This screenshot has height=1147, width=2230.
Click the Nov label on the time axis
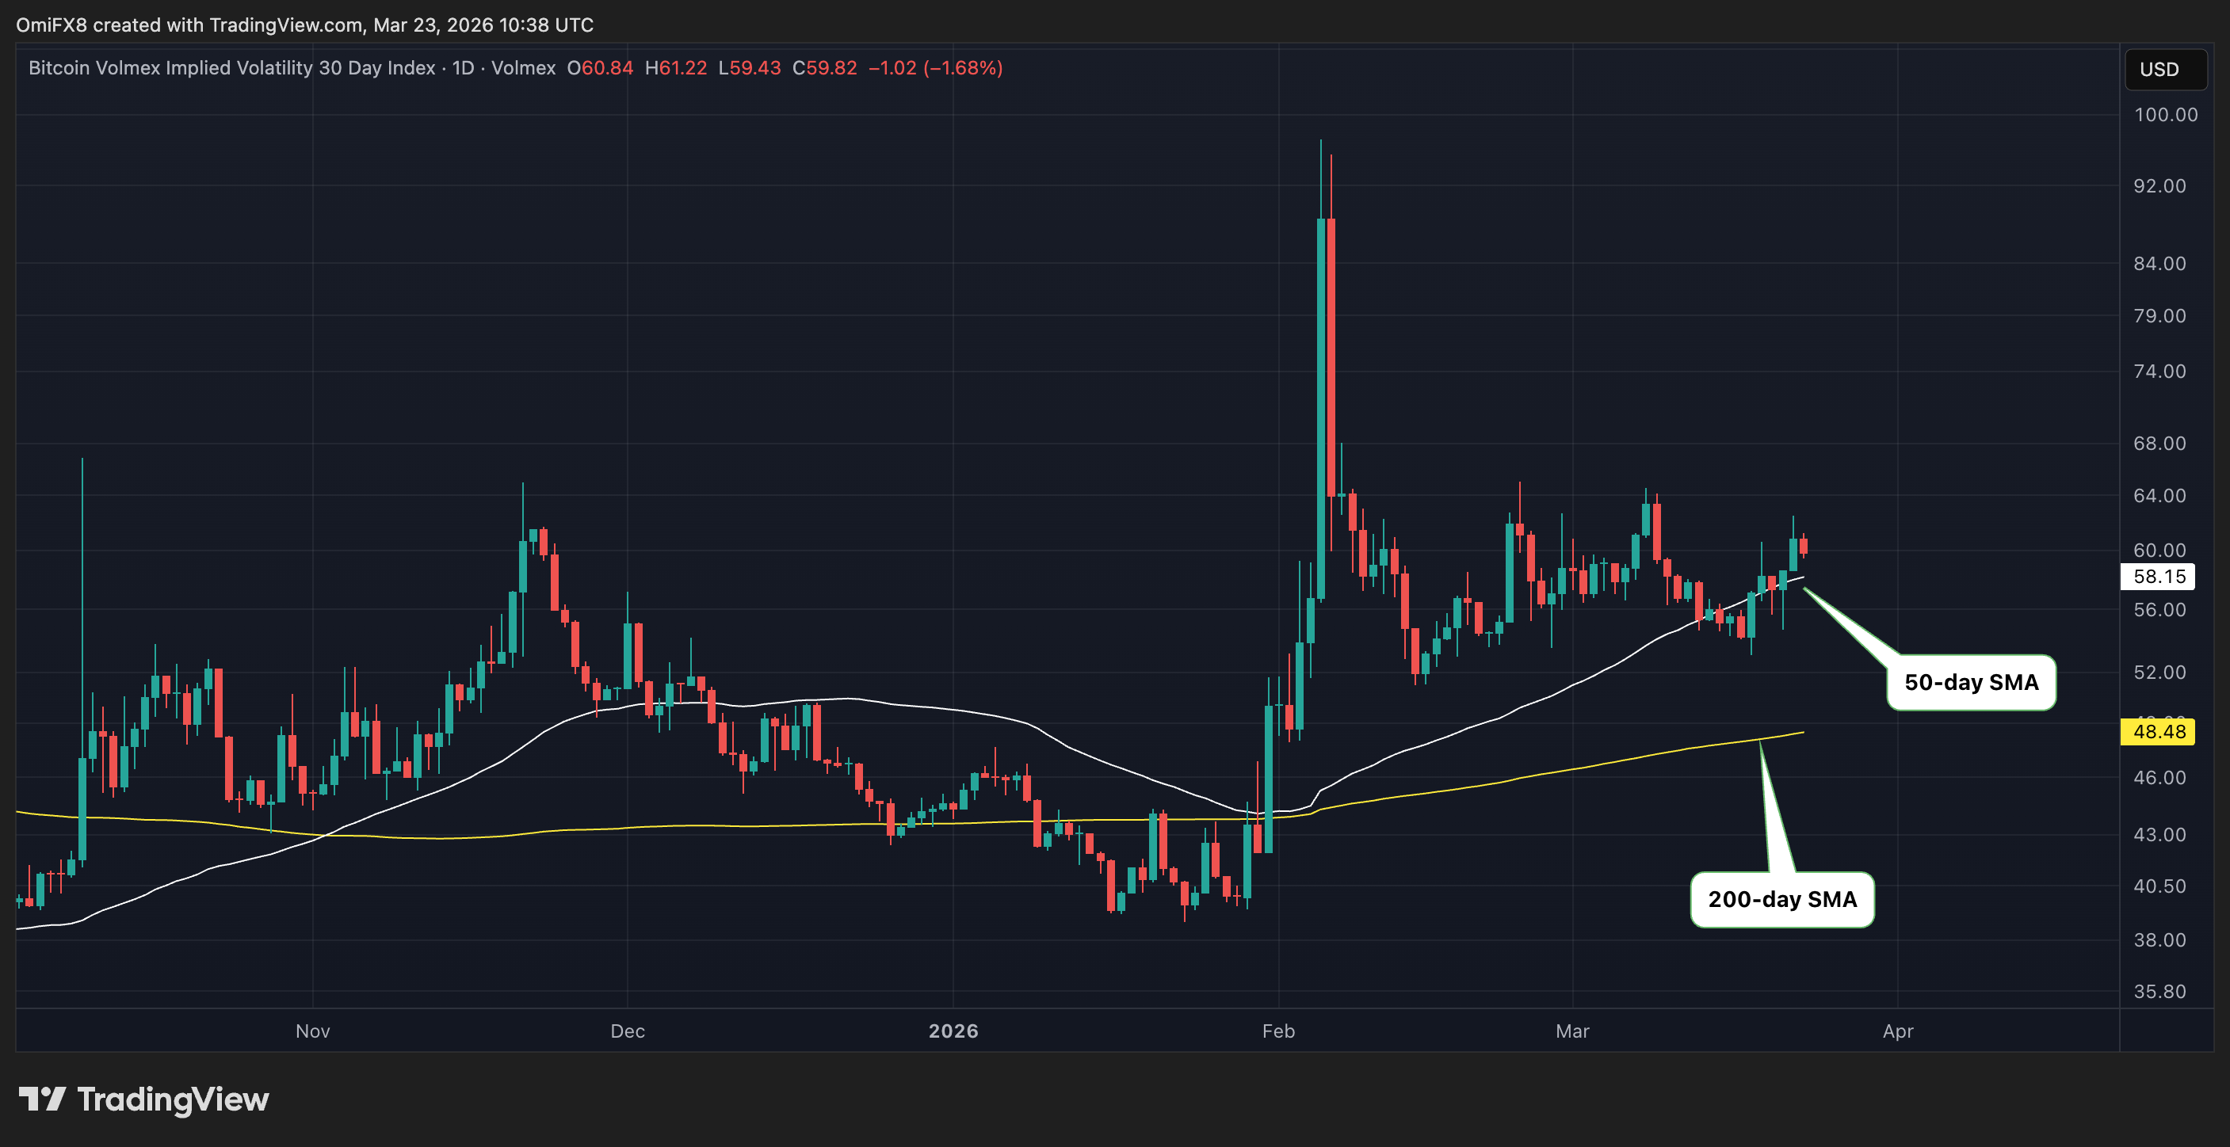[312, 1031]
